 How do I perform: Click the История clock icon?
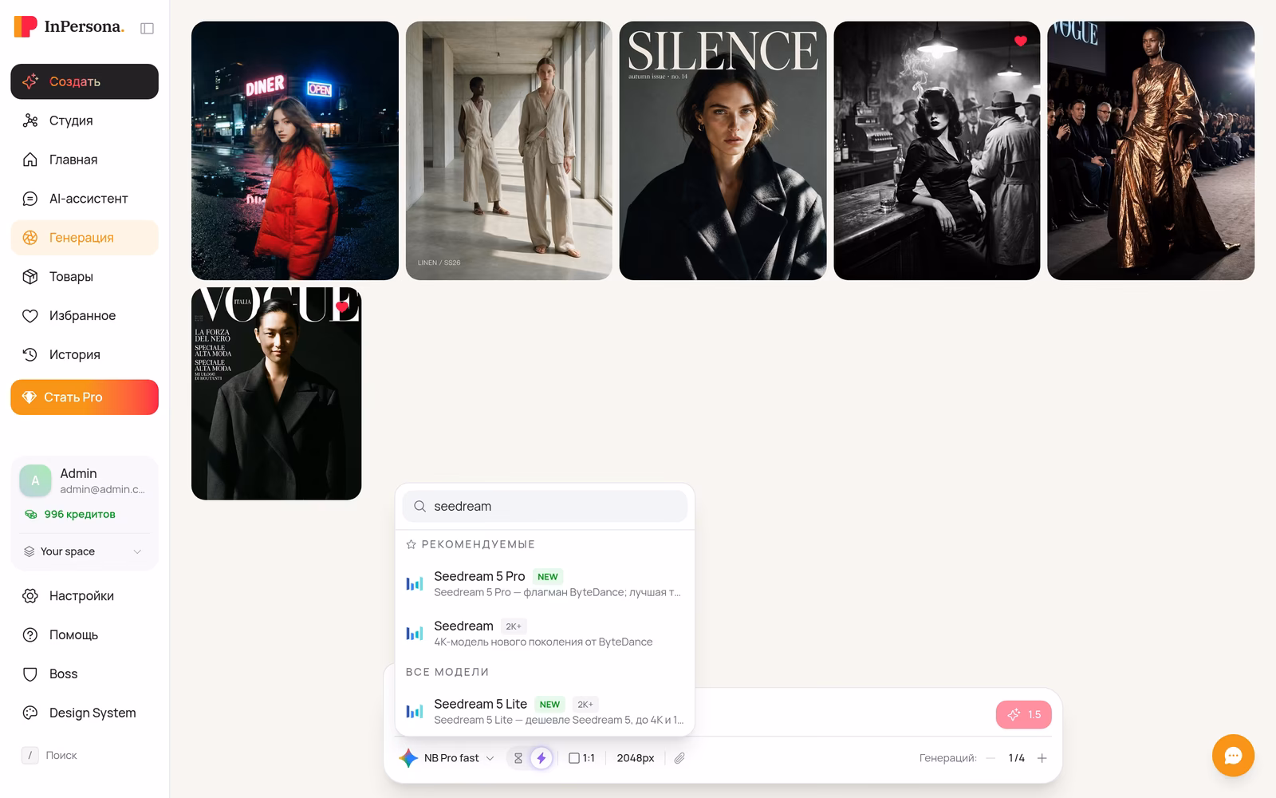[x=30, y=355]
